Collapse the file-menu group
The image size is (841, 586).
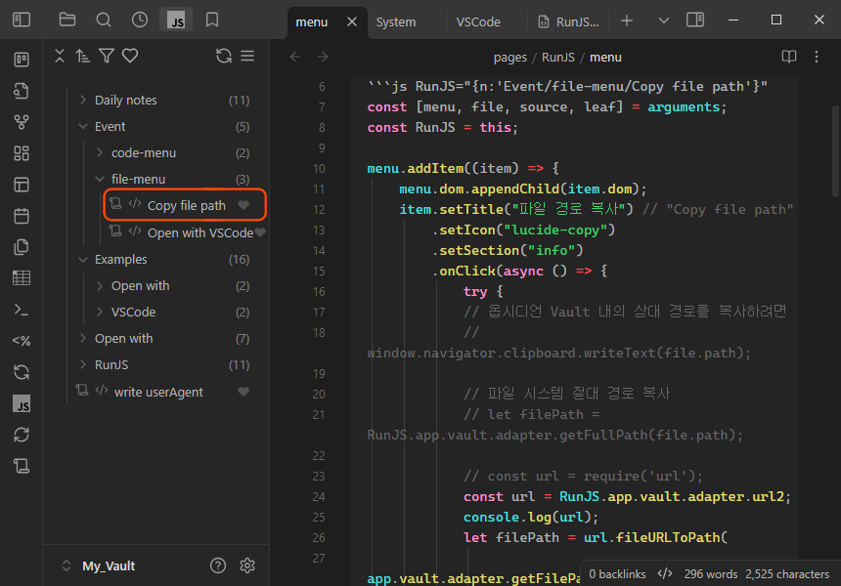(100, 179)
